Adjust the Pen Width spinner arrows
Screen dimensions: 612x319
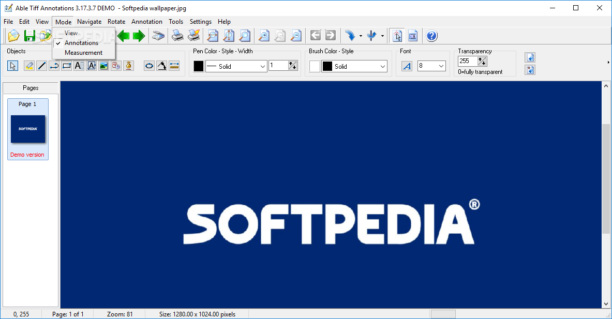[293, 66]
